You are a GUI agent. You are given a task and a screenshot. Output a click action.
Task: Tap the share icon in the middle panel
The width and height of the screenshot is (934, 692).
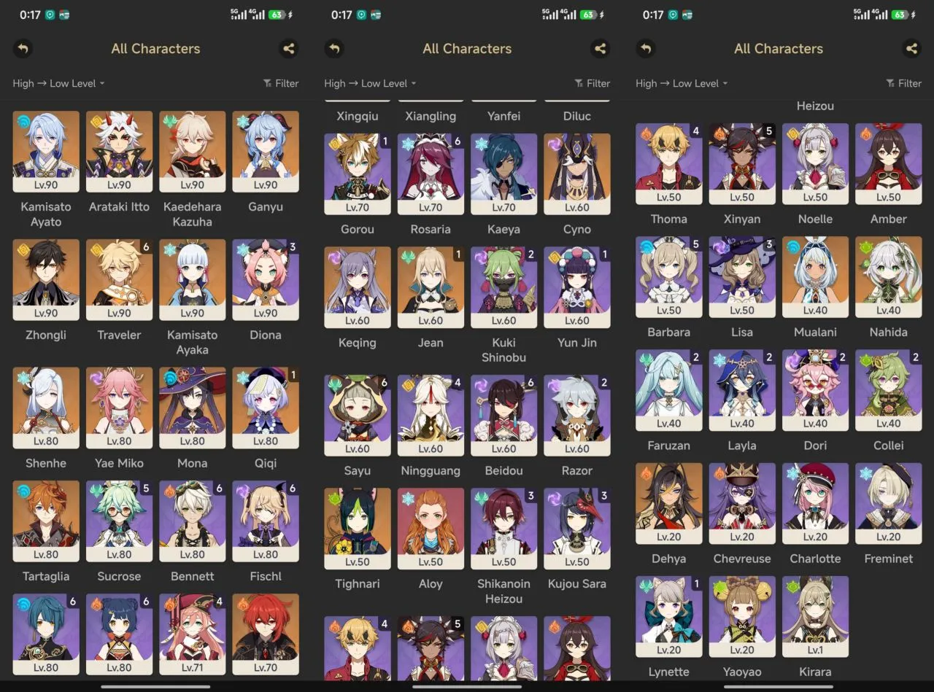[x=600, y=49]
